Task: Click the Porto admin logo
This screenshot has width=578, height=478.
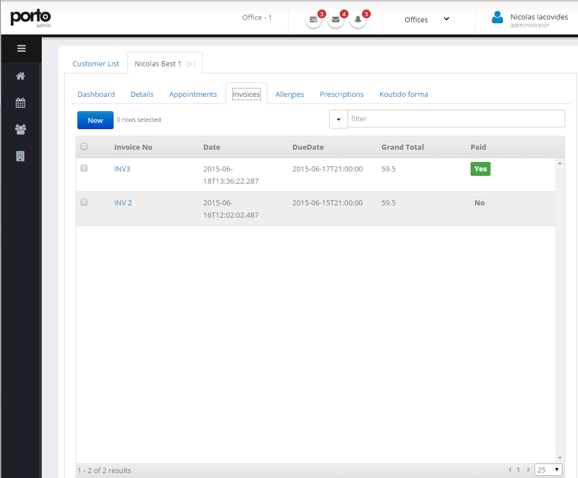Action: (x=31, y=18)
